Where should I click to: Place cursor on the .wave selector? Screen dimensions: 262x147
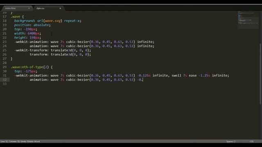tap(16, 17)
